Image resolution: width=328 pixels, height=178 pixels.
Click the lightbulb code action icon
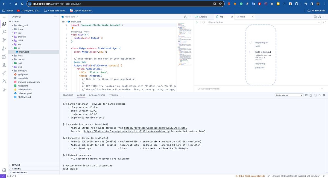(x=73, y=28)
